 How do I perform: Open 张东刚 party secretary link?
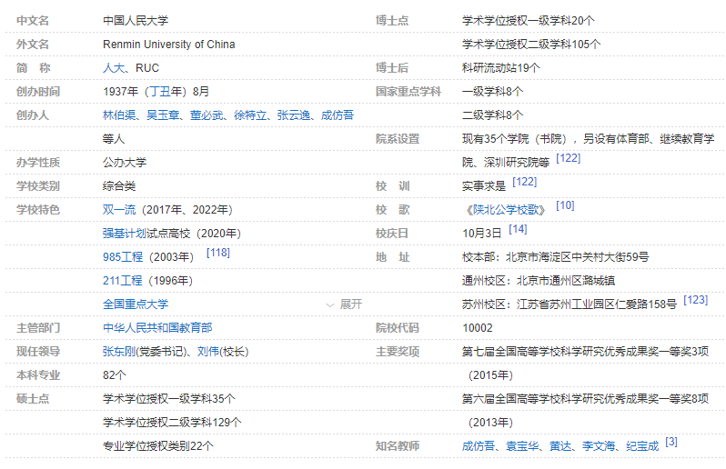click(x=119, y=352)
